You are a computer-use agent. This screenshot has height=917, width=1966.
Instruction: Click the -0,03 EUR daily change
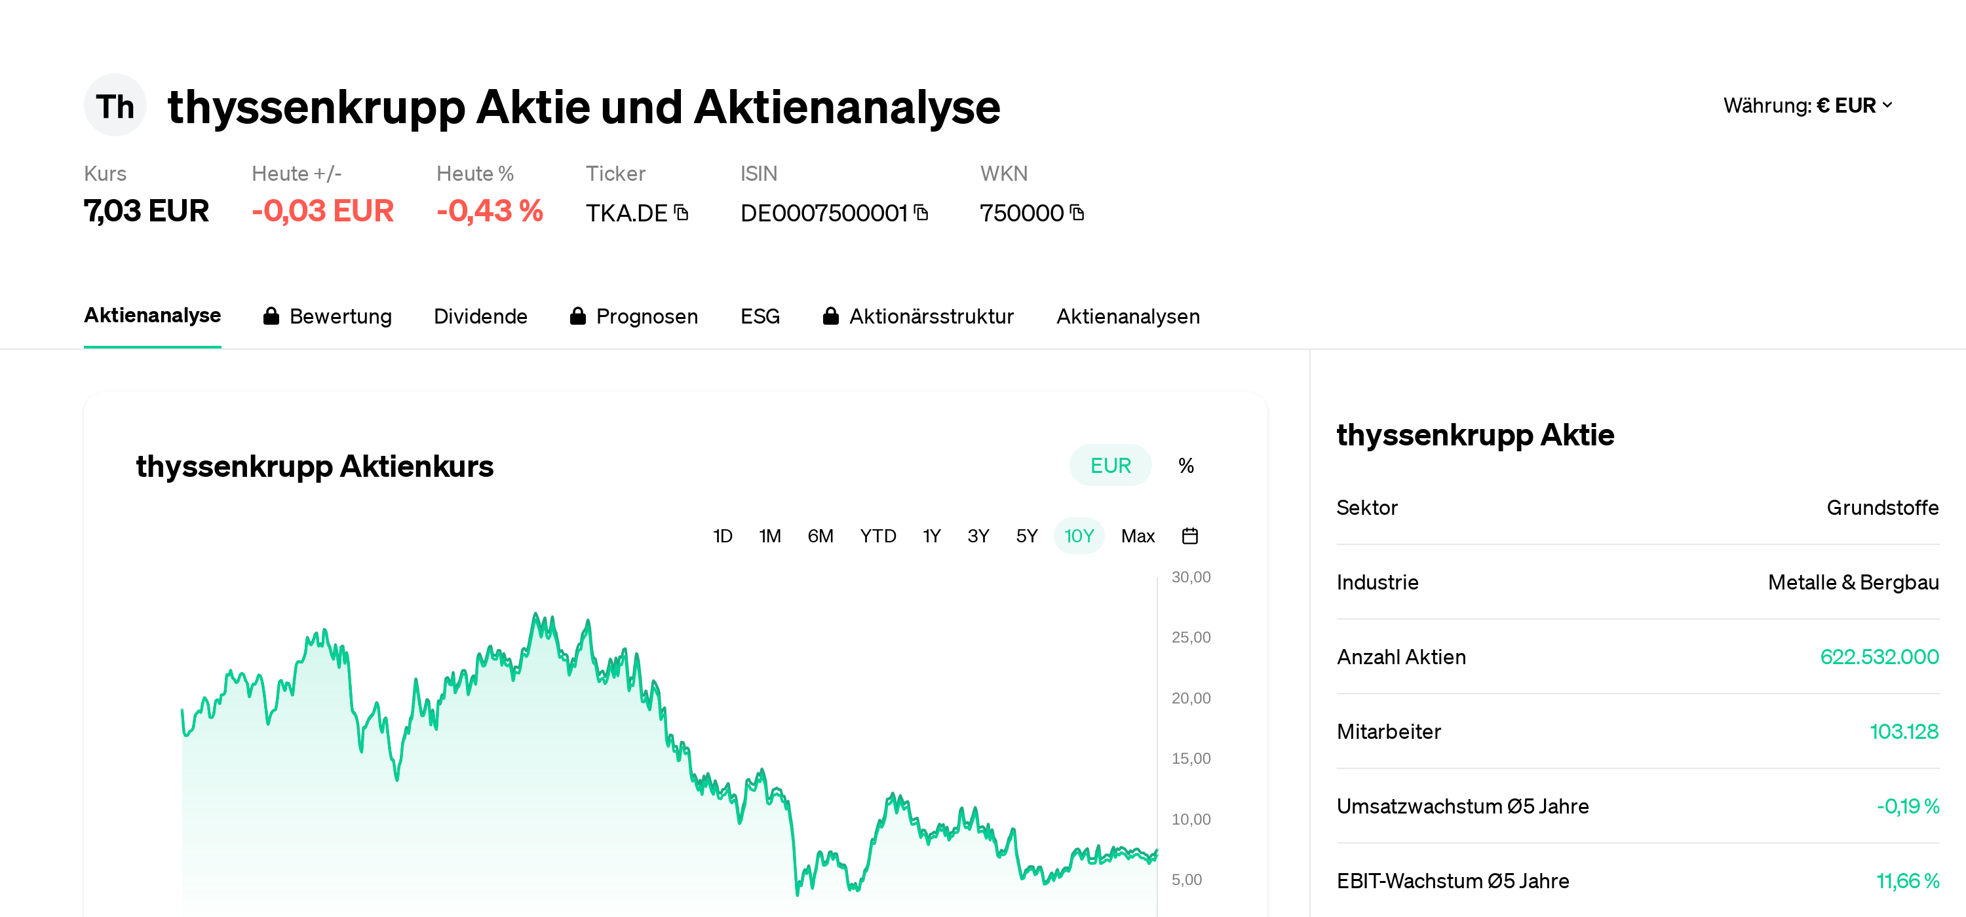(x=323, y=212)
